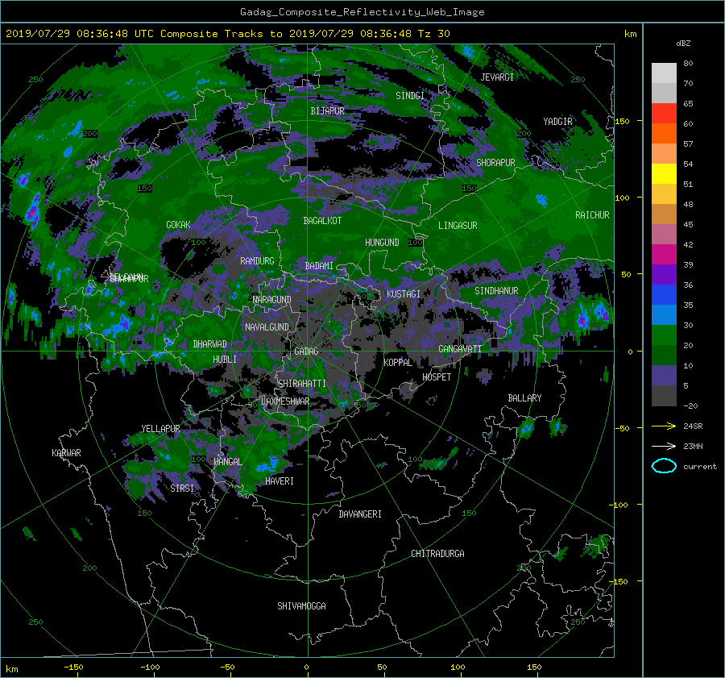Click the LAXMESHWAR city label

click(285, 401)
